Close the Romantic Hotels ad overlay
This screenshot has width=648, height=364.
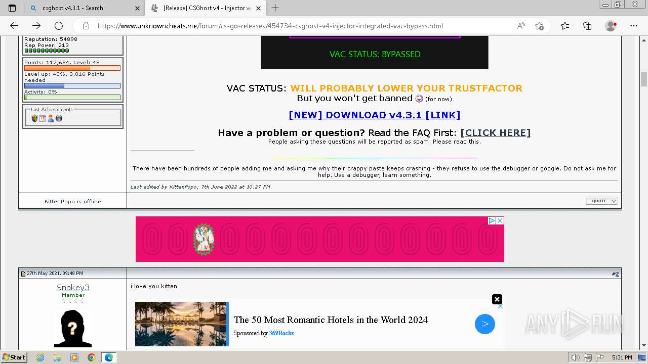[497, 299]
